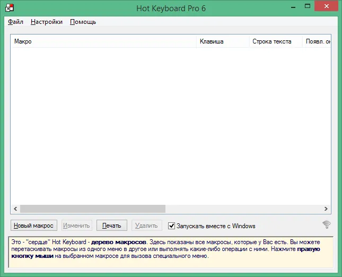Click the Удалить button

click(146, 226)
